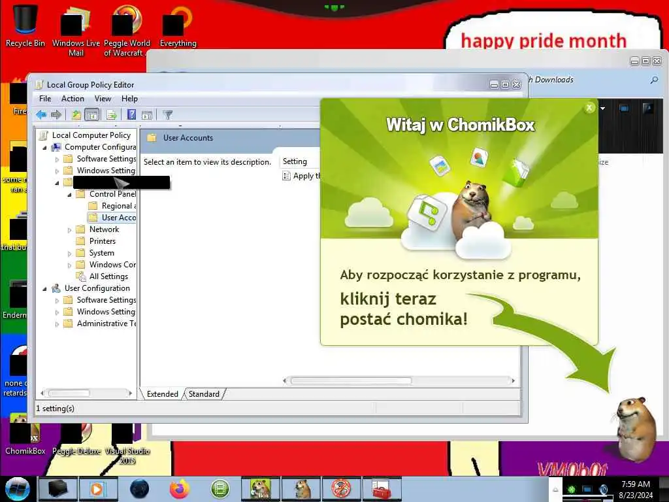Select the Windows Live Mail desktop icon

click(x=76, y=30)
